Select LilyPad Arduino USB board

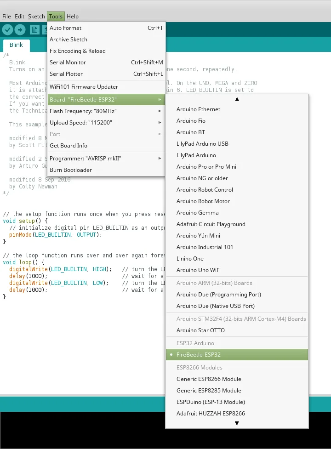237,144
